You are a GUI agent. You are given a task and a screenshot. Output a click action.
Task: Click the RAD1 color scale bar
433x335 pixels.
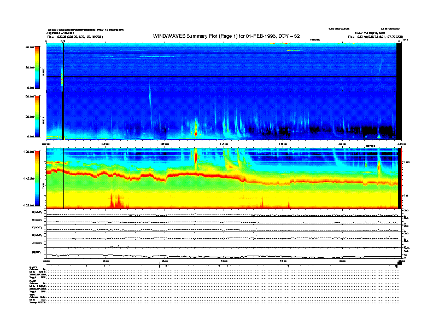coord(37,116)
